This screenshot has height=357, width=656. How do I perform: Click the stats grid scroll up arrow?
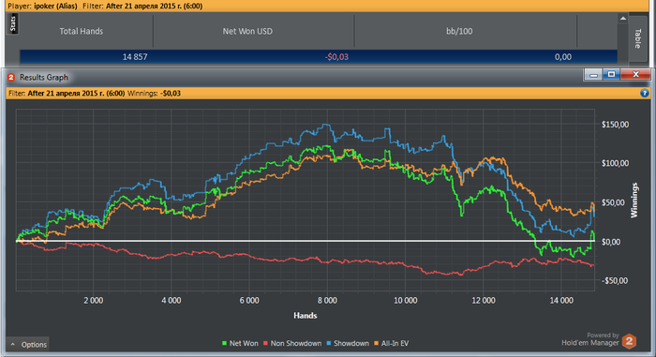(623, 19)
